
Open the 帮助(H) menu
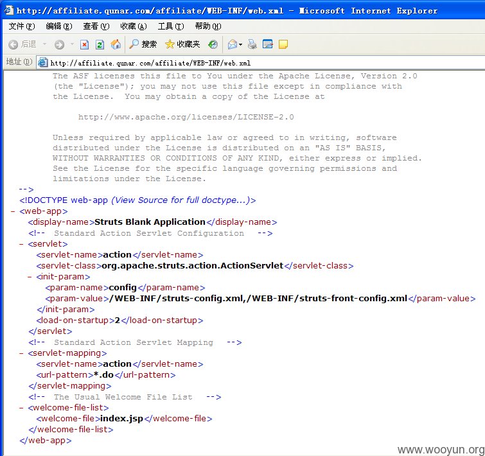tap(208, 26)
